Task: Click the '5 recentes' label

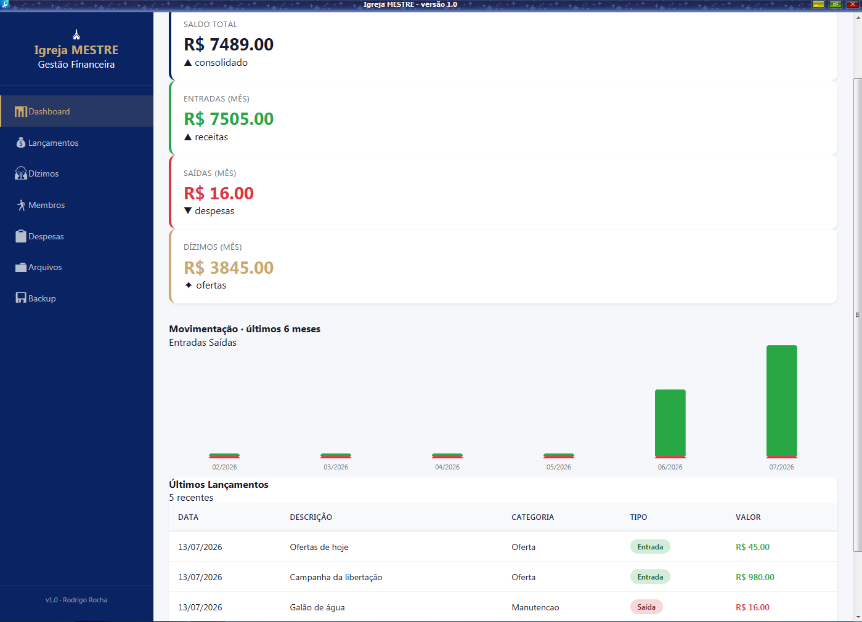Action: click(191, 498)
